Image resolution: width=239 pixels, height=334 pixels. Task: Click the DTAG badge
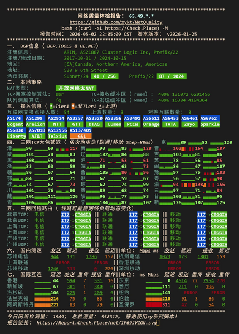(x=94, y=124)
